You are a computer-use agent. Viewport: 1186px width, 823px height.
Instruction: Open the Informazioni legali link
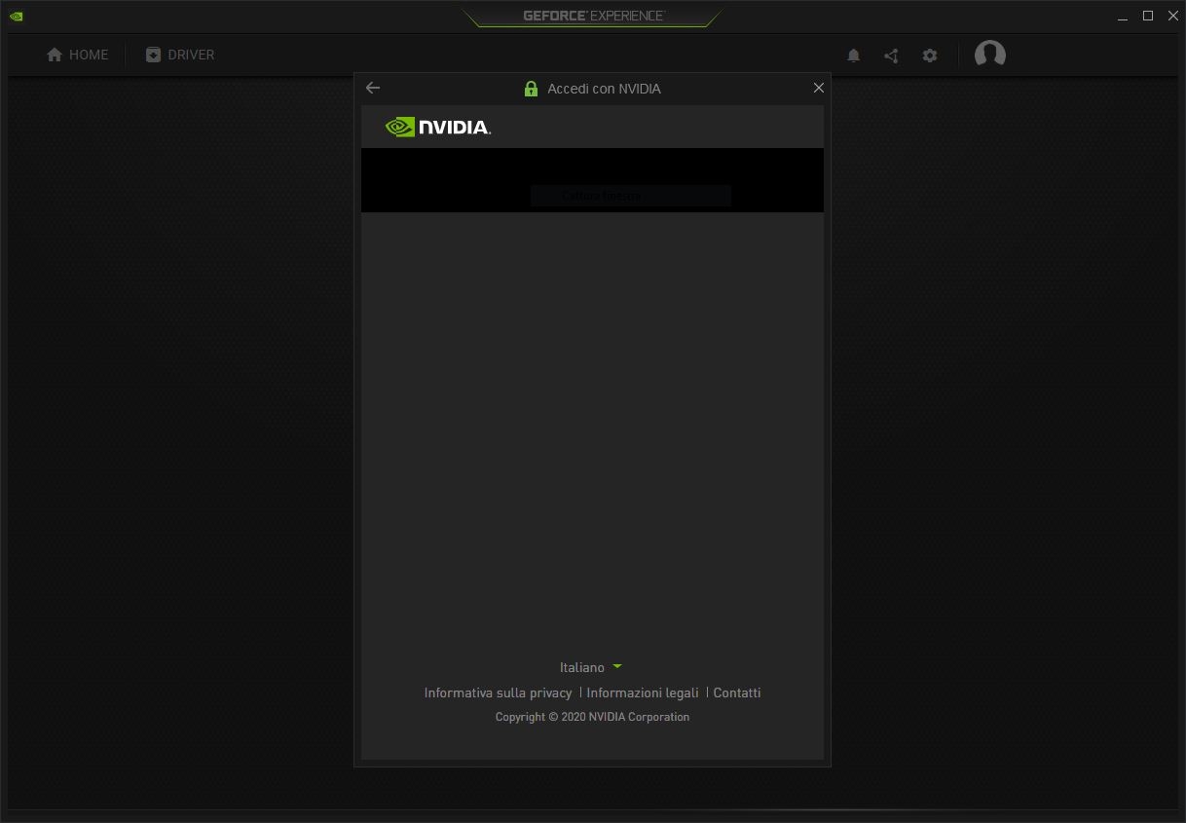(643, 692)
